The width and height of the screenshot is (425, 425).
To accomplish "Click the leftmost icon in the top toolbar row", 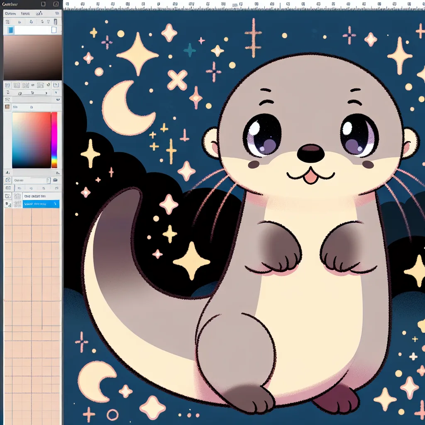I will pyautogui.click(x=7, y=22).
